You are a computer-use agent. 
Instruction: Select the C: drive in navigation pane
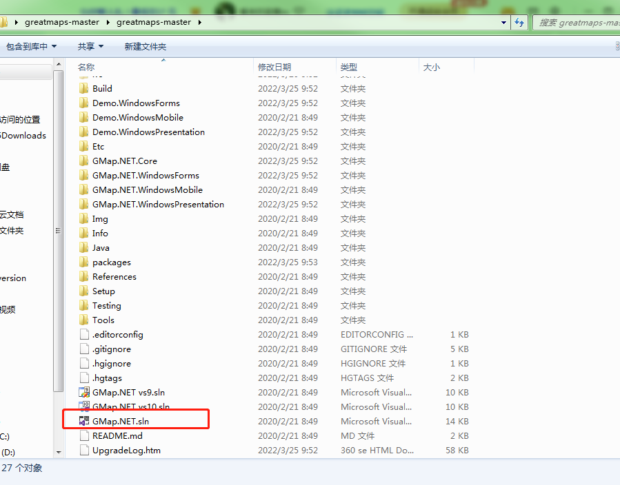point(5,436)
